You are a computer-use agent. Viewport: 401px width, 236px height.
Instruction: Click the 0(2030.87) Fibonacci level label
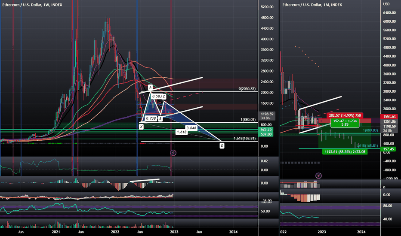247,89
